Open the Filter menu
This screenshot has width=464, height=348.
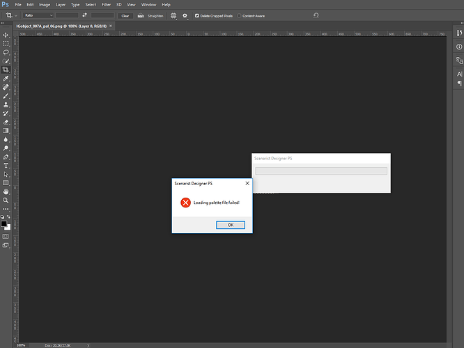(x=106, y=5)
